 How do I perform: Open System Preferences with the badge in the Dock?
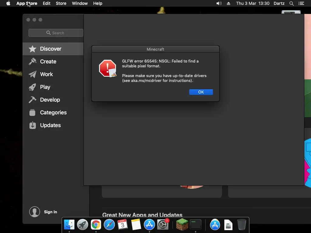tap(163, 225)
